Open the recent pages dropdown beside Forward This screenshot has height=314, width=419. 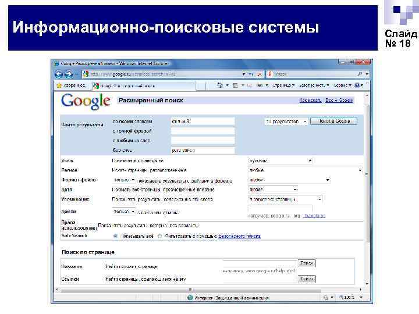(x=77, y=74)
